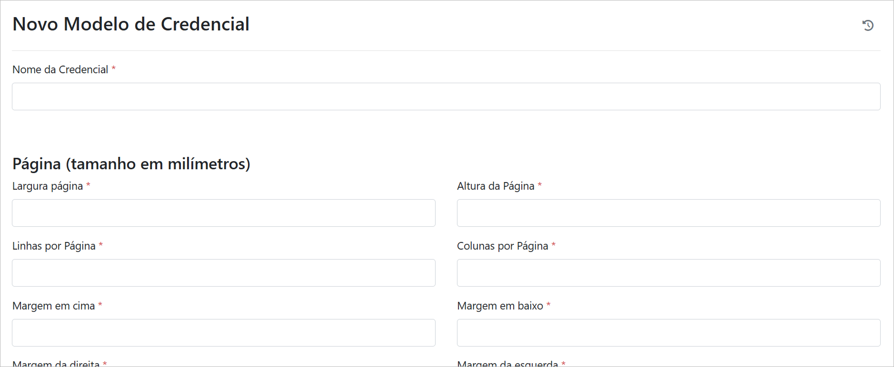Click the Colunas por Página label

(x=502, y=246)
